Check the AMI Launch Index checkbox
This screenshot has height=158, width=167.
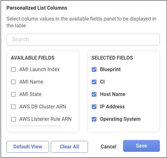[13, 70]
